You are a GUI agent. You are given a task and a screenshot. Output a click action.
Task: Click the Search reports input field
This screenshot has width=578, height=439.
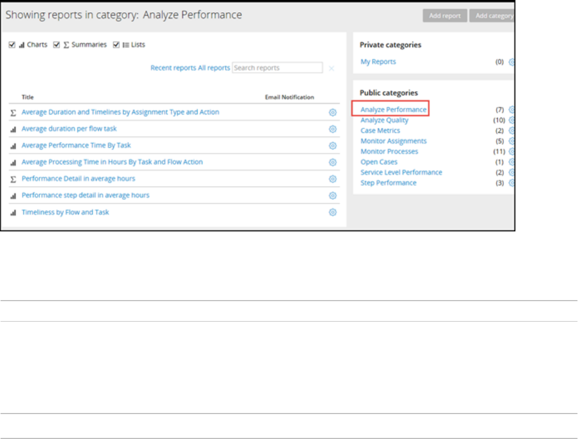[x=277, y=68]
